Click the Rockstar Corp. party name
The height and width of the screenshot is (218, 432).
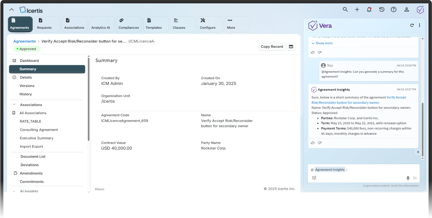pos(214,148)
